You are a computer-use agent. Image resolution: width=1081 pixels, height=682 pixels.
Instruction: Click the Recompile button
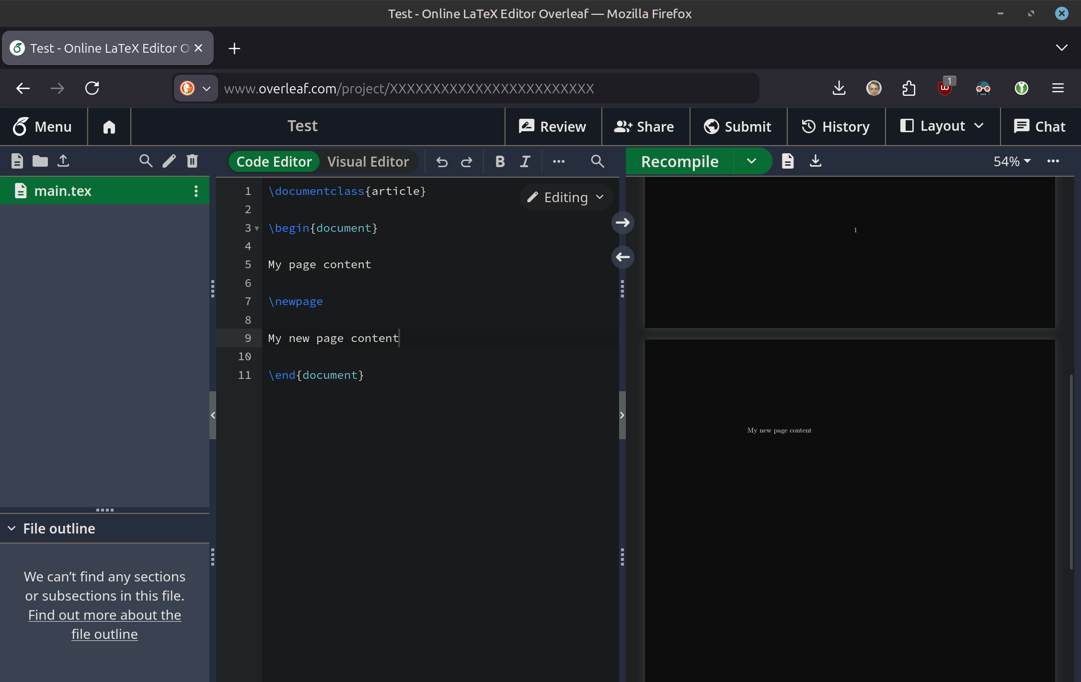point(679,161)
